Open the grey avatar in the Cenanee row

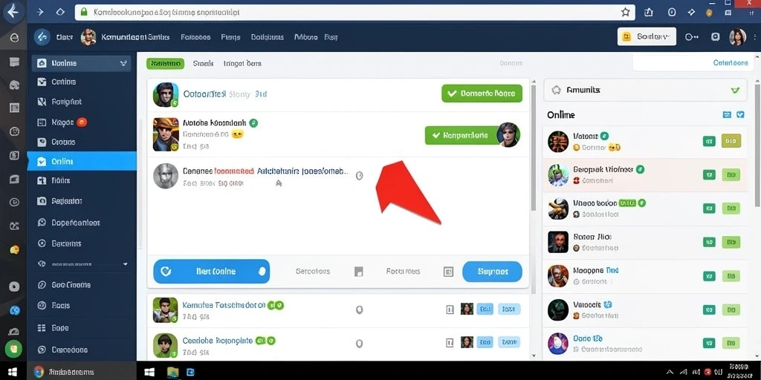(166, 176)
